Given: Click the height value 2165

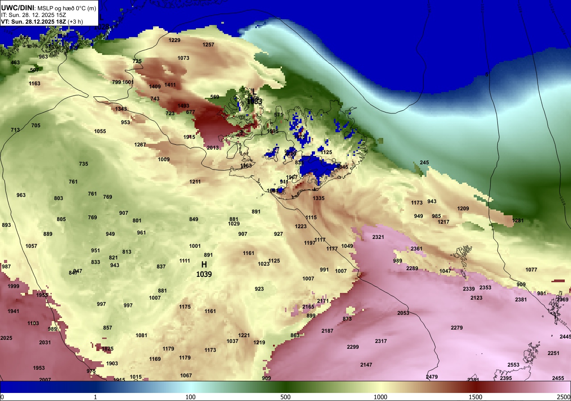Looking at the screenshot, I should [308, 307].
